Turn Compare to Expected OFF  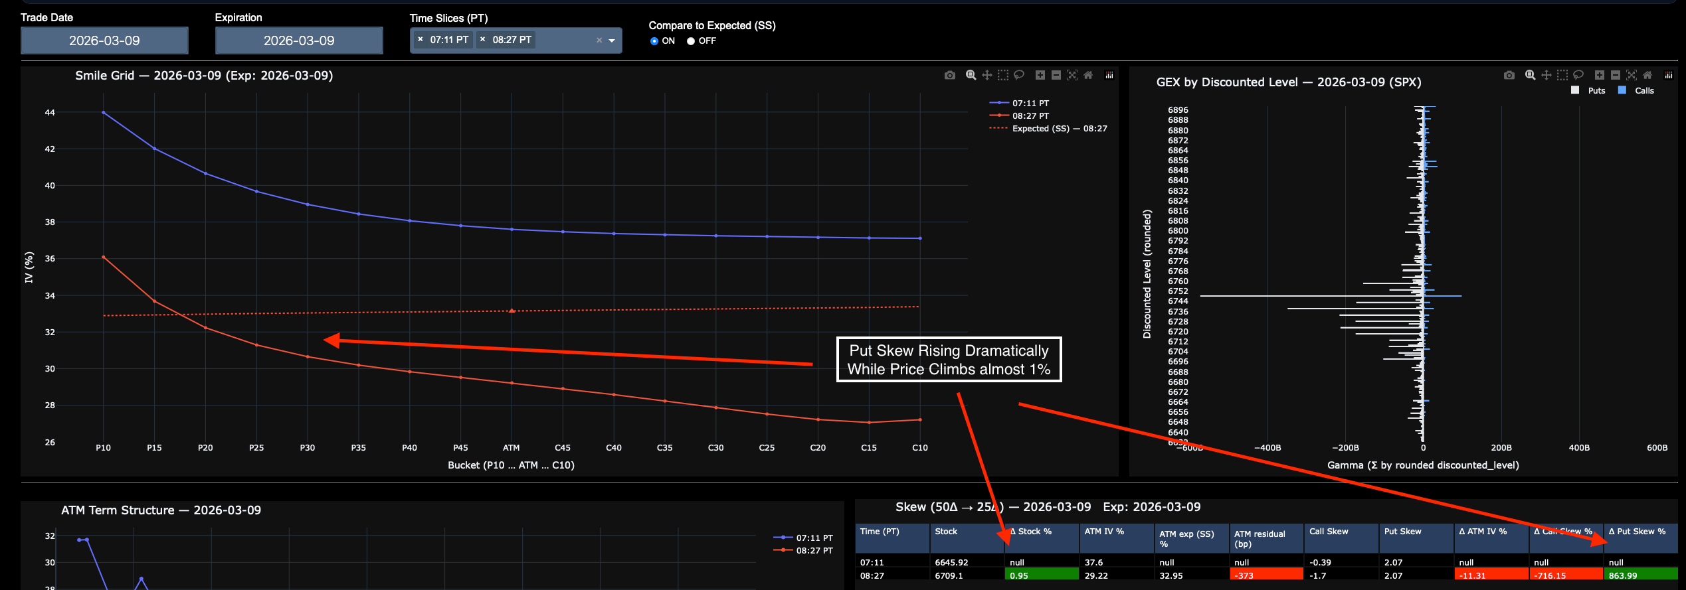[691, 41]
